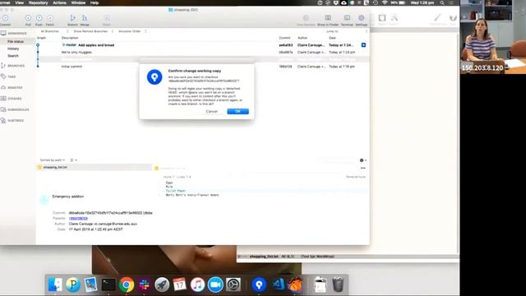This screenshot has height=296, width=526.
Task: Open the Actions menu
Action: [x=59, y=2]
